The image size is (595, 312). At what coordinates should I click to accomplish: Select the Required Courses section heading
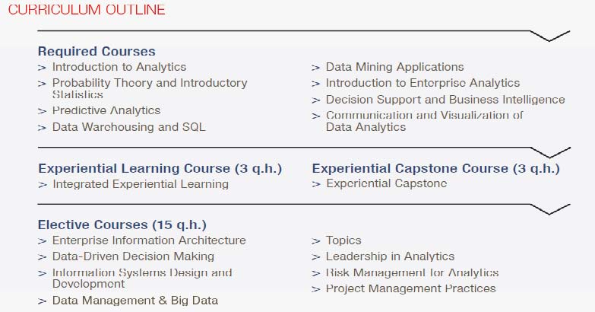coord(97,51)
